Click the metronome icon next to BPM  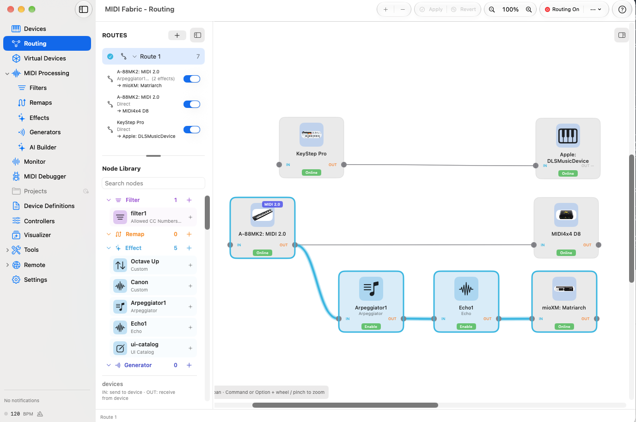point(40,414)
